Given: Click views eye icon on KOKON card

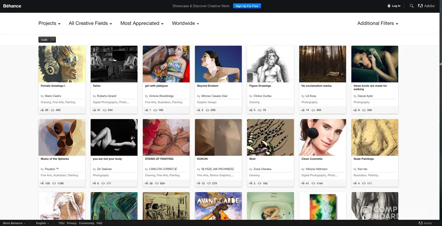Looking at the screenshot, I should tap(209, 183).
